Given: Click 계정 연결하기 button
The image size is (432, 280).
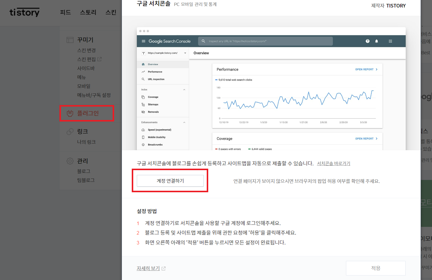Looking at the screenshot, I should [x=170, y=181].
